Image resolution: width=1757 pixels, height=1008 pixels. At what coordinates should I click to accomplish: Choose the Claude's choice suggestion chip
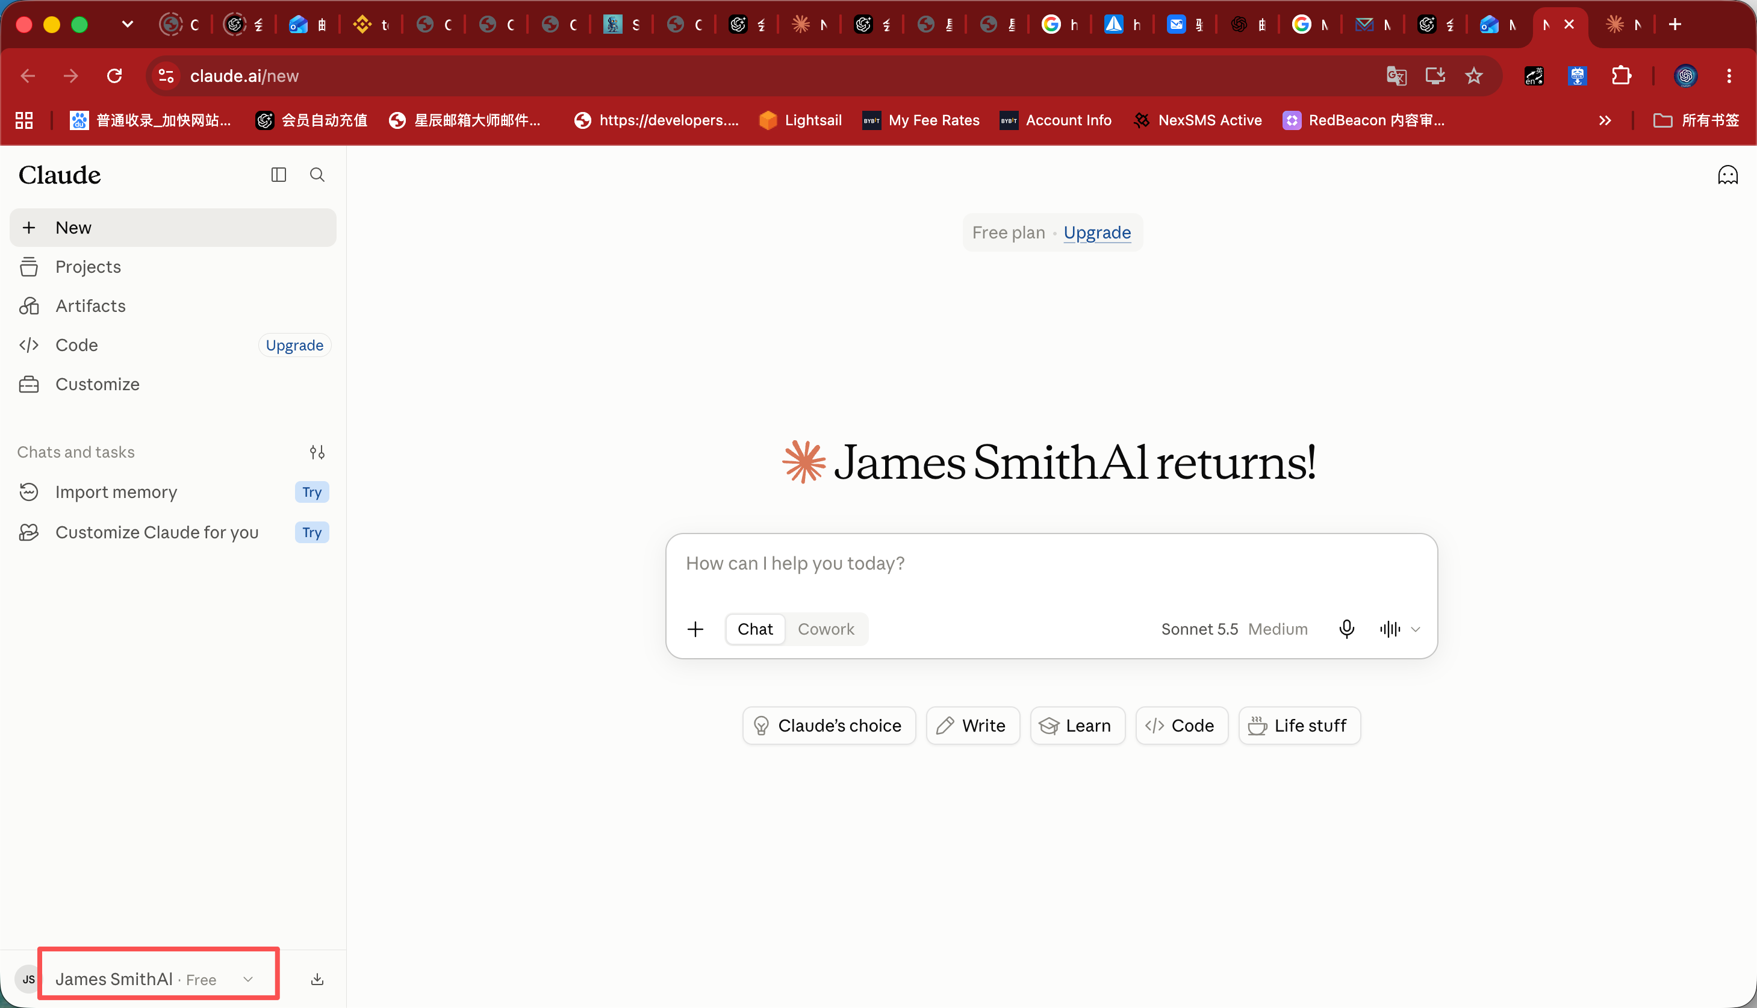829,726
